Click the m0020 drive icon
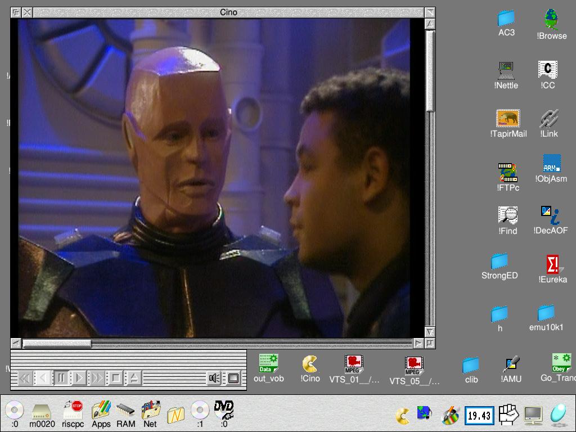576x432 pixels. point(42,415)
